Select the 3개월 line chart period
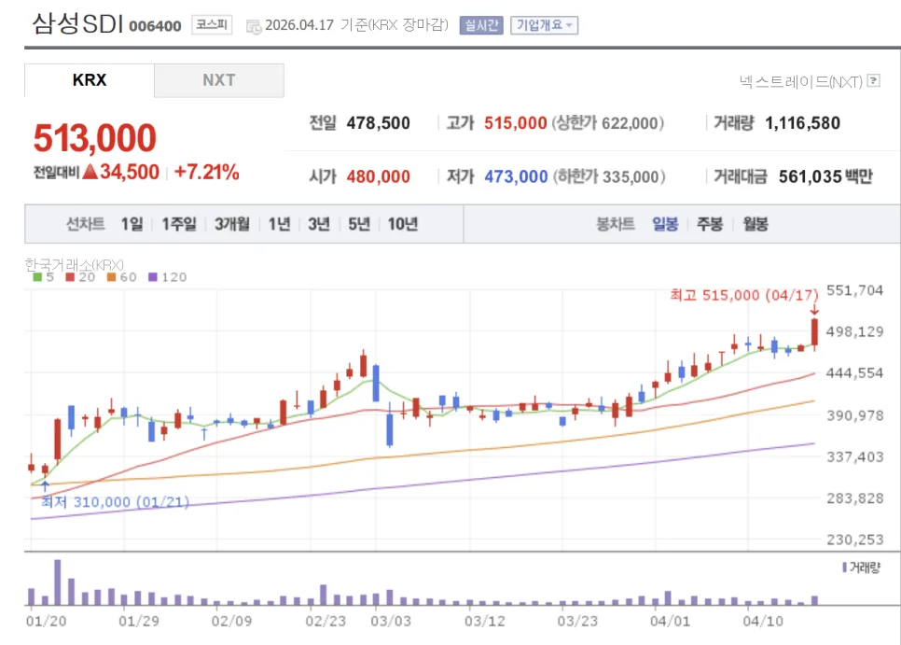Viewport: 901px width, 645px height. 232,224
